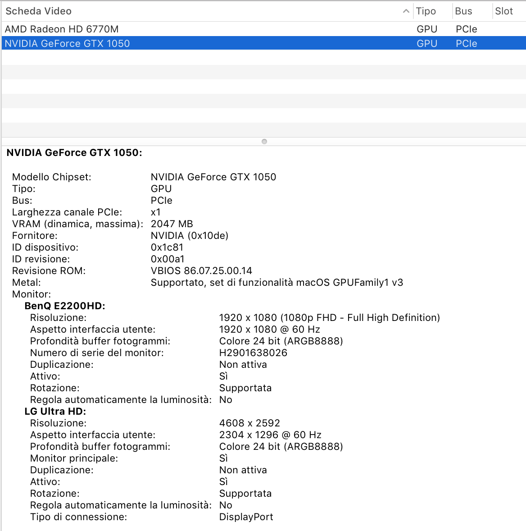Image resolution: width=526 pixels, height=531 pixels.
Task: Click the device ID 0x1c81 value
Action: (167, 247)
